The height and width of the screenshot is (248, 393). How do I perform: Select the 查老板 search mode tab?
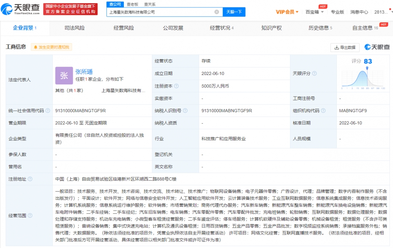click(132, 4)
